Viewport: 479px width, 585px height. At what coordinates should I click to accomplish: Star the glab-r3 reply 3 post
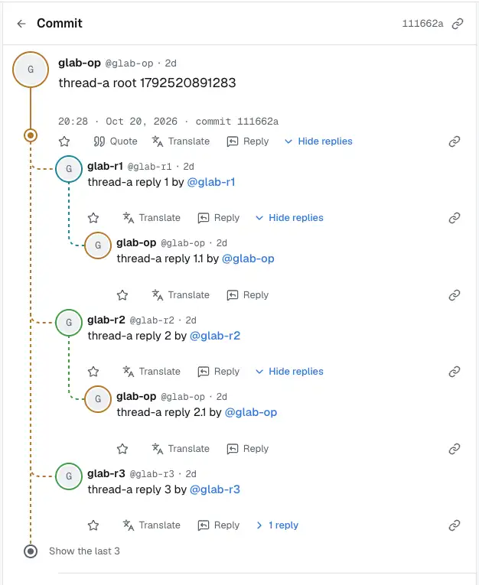pos(93,525)
